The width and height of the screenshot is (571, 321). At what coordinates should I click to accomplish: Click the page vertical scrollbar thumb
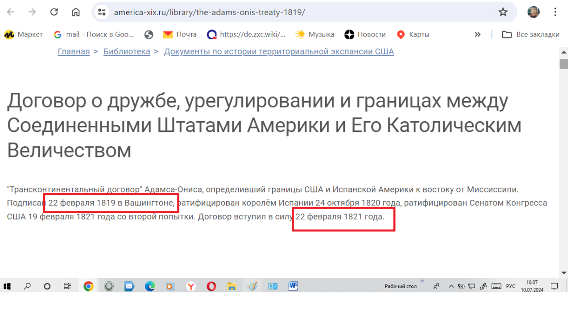[x=564, y=64]
